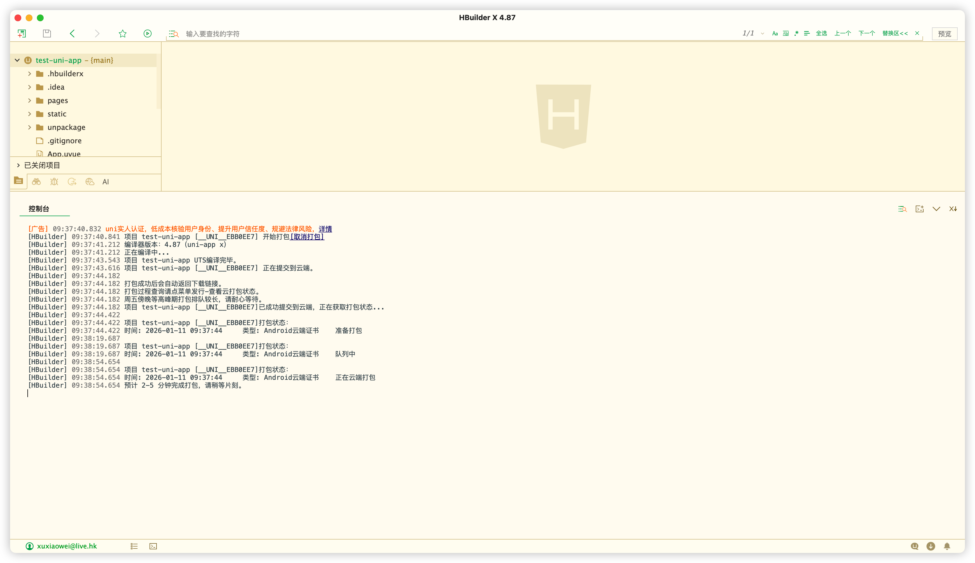Viewport: 975px width, 563px height.
Task: Toggle whole word match option
Action: tap(786, 34)
